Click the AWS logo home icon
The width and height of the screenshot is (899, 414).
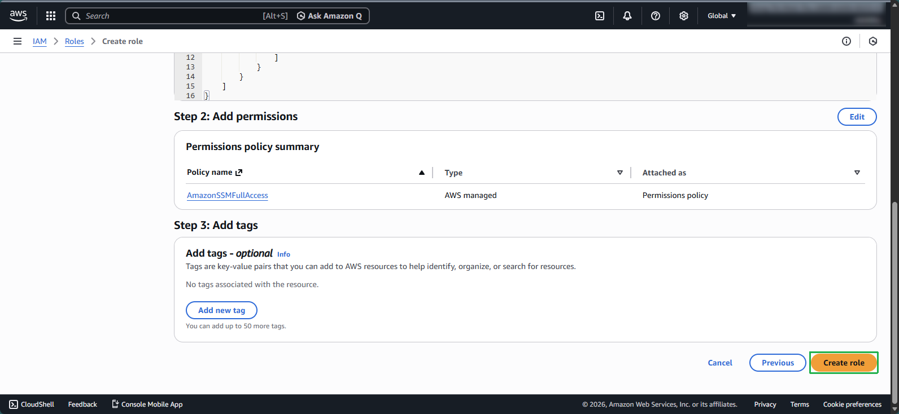click(x=18, y=16)
